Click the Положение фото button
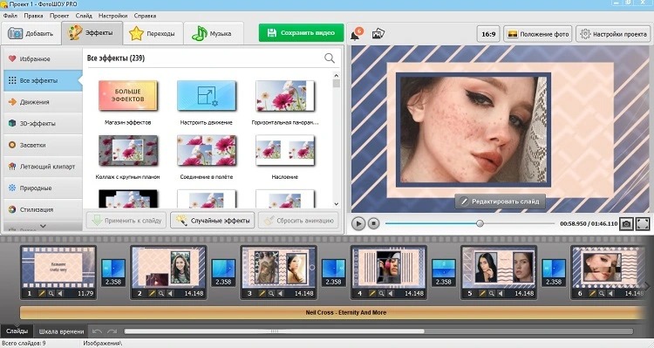This screenshot has height=348, width=654. [x=539, y=34]
